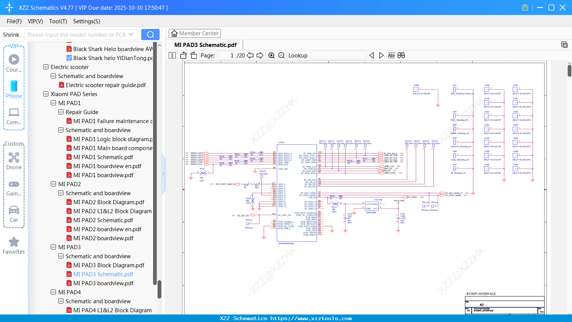Open the VIP(V) menu
This screenshot has width=572, height=322.
click(35, 21)
